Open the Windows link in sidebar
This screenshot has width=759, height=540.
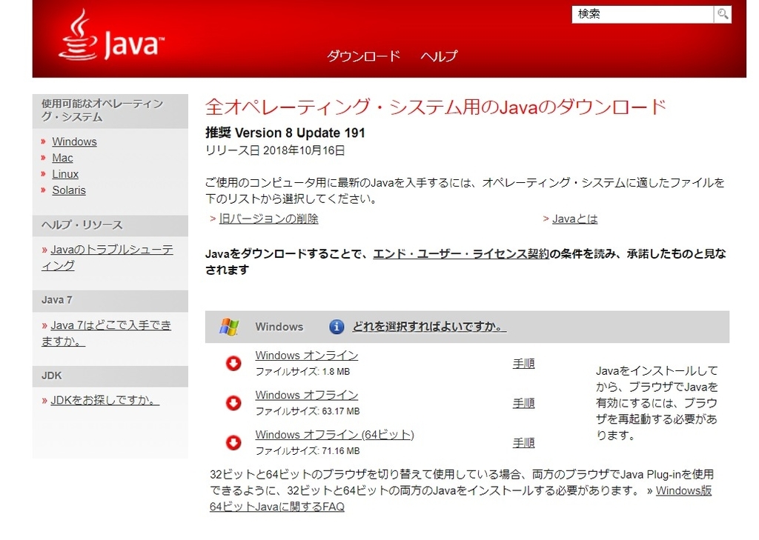coord(74,141)
